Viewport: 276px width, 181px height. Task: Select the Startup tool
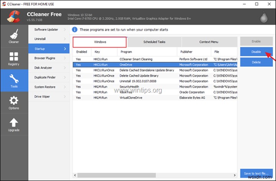coord(49,49)
